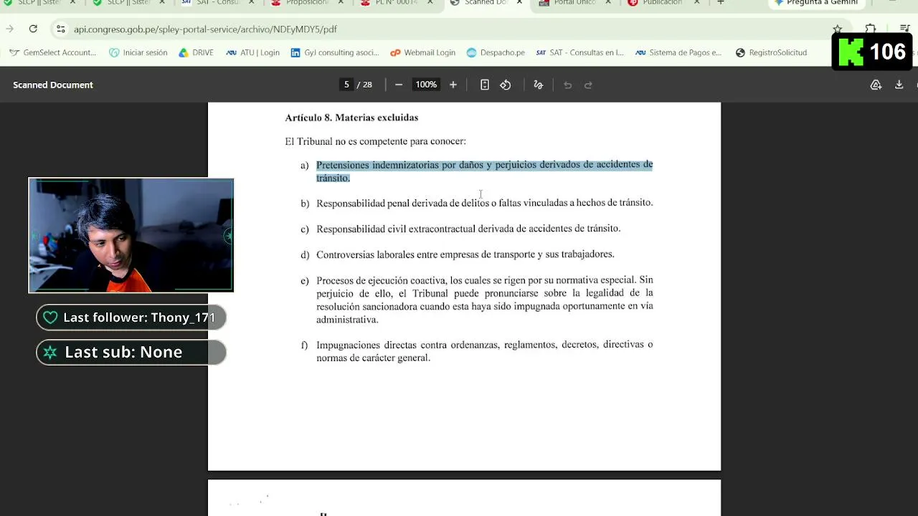The image size is (918, 516).
Task: Click the Last sub: None badge
Action: tap(131, 352)
